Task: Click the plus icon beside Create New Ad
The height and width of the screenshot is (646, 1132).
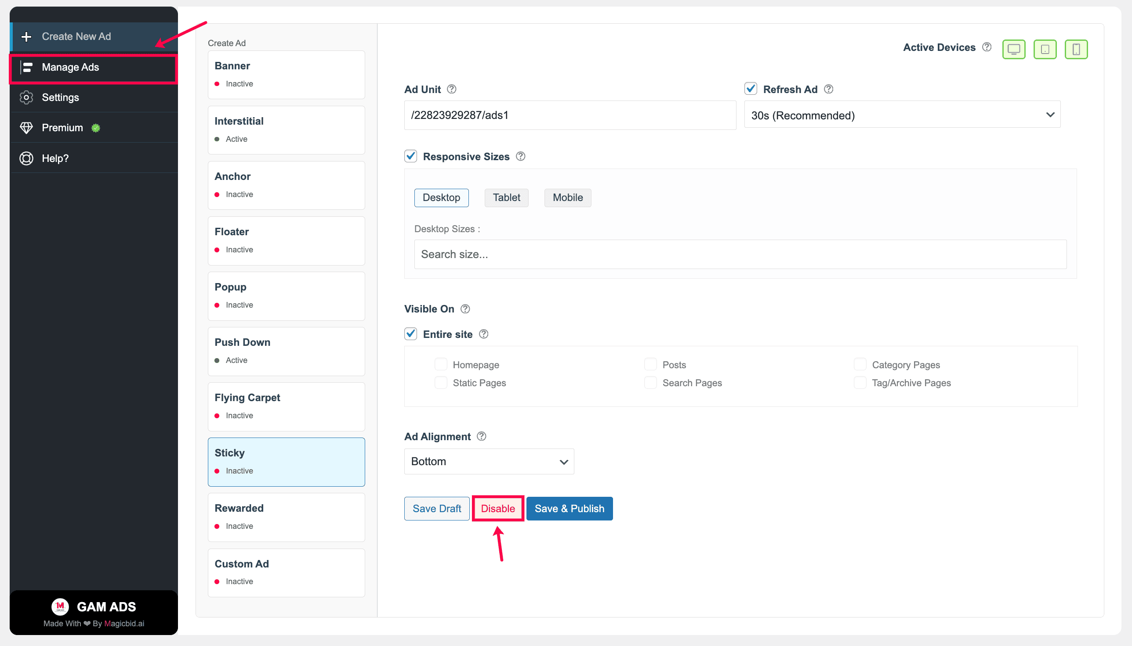Action: click(x=26, y=36)
